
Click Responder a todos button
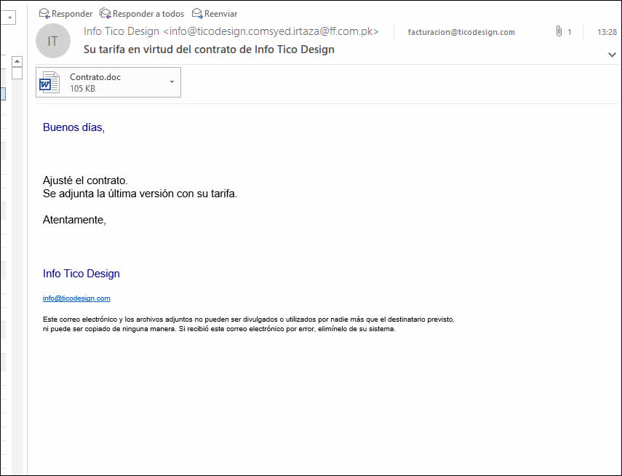(x=142, y=14)
